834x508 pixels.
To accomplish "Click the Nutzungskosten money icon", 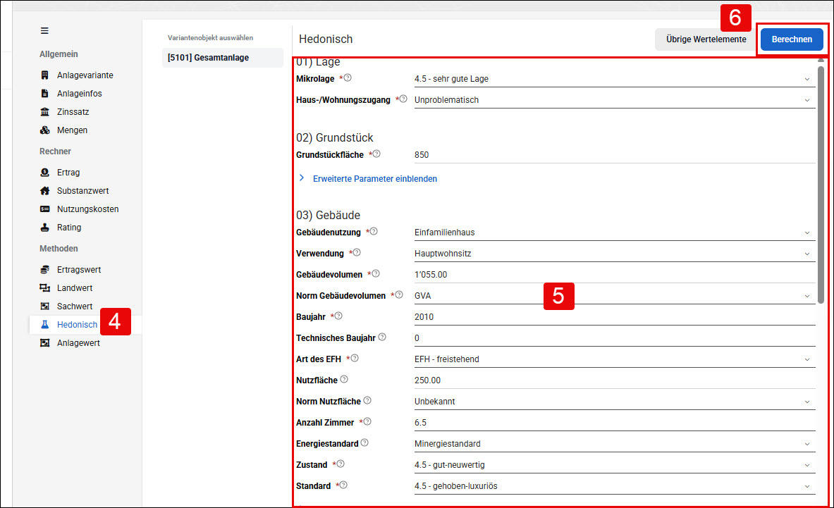I will [x=44, y=209].
